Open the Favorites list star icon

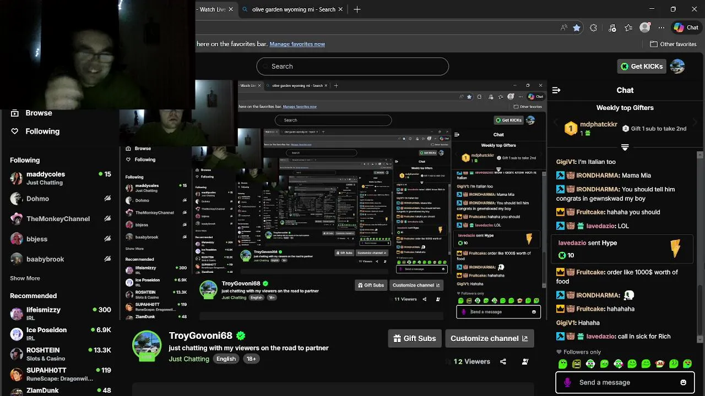(x=628, y=28)
